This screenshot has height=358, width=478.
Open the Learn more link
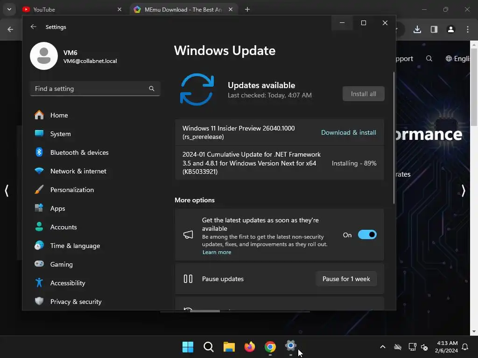217,252
